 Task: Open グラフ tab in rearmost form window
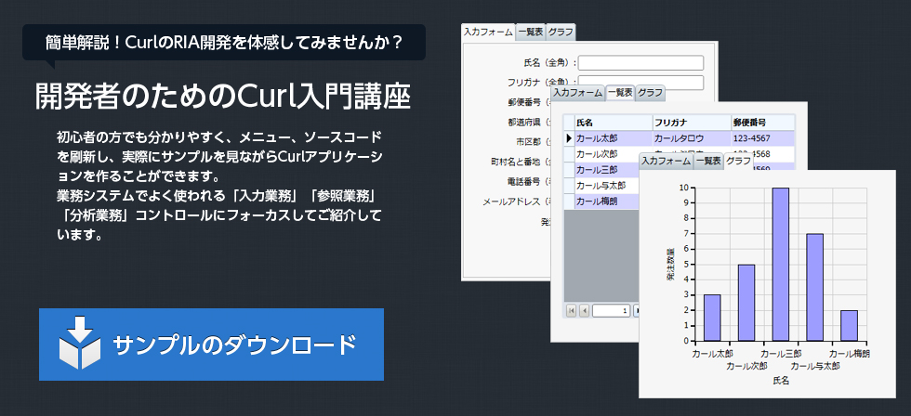pos(561,32)
